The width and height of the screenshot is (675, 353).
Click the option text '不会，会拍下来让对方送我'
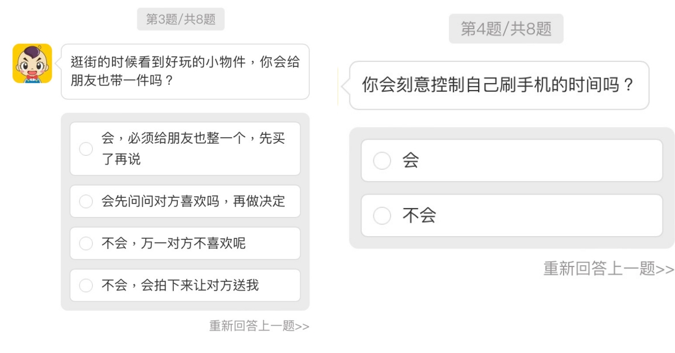tap(180, 286)
